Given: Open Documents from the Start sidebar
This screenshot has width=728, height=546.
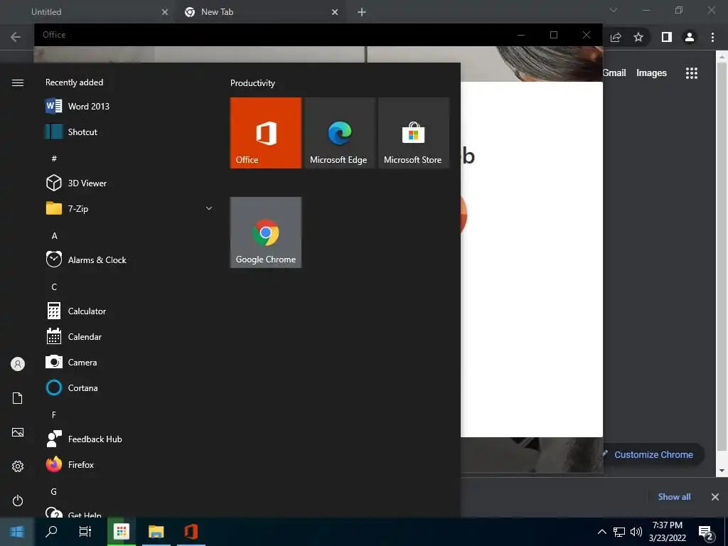Looking at the screenshot, I should pos(18,398).
